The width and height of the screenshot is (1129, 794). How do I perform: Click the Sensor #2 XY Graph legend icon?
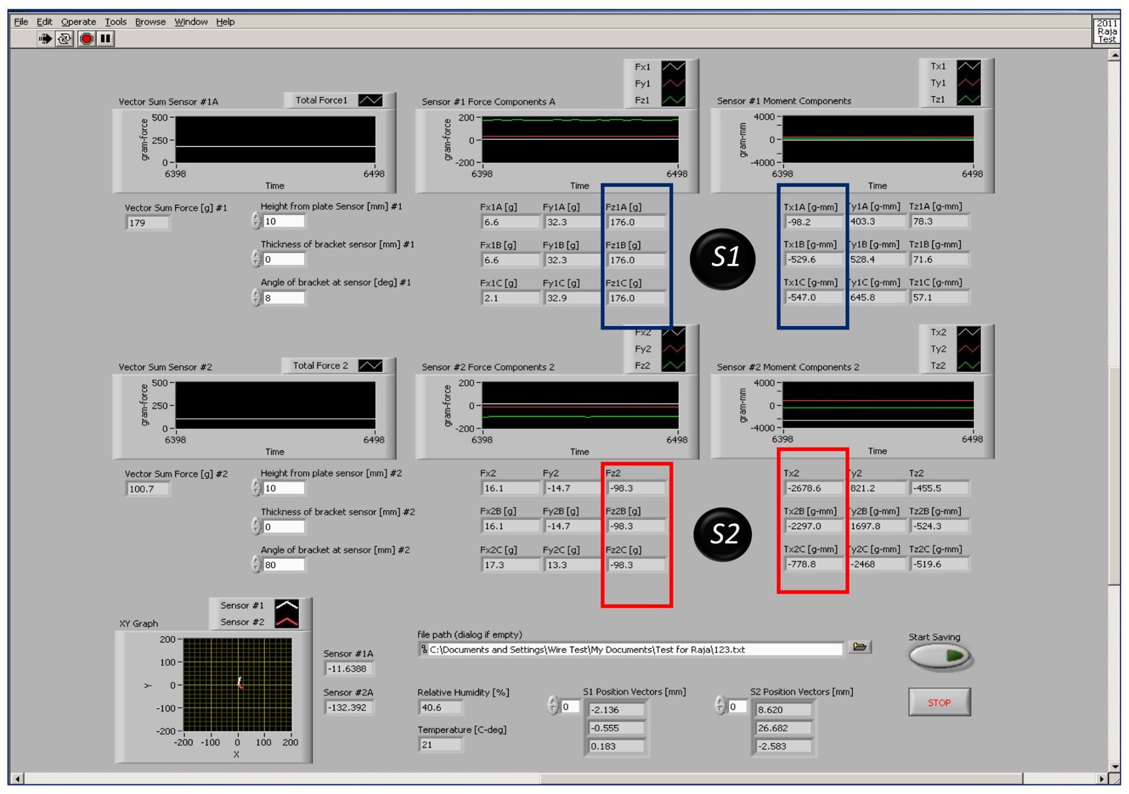287,622
